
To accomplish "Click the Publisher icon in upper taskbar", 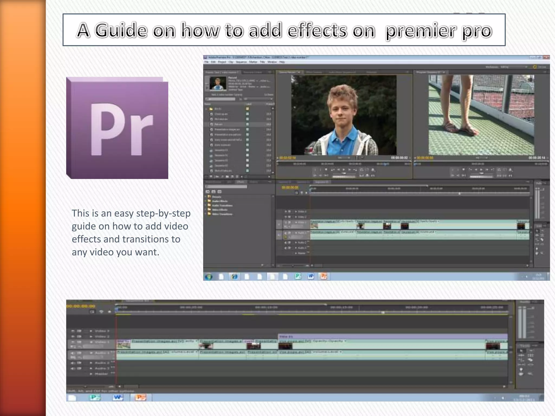I will tap(298, 276).
